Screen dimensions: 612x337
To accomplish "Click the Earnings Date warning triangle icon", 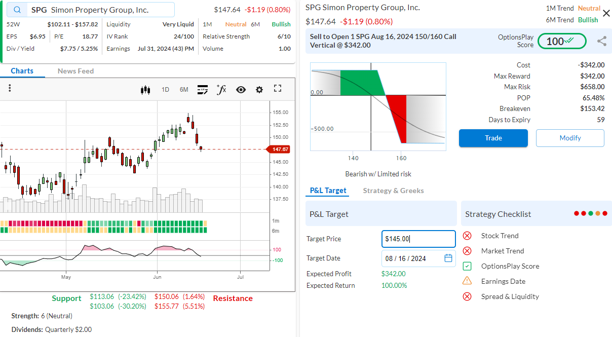I will 467,281.
